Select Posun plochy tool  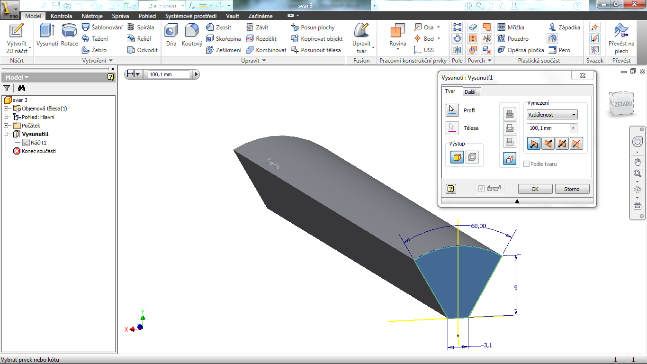coord(313,27)
